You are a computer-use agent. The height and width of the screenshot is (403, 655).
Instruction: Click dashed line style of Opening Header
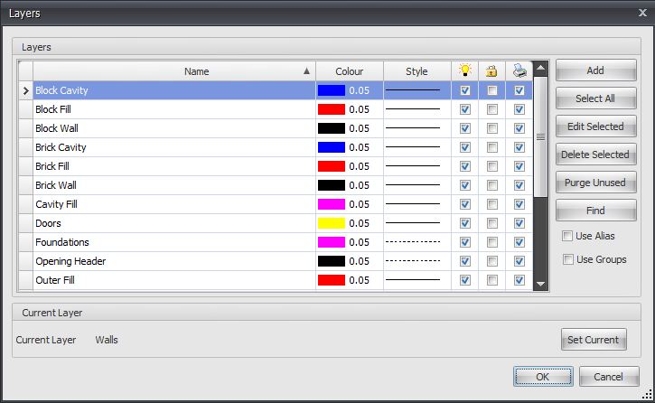pos(413,260)
